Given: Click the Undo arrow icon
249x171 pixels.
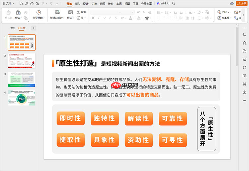Looking at the screenshot, I should (x=43, y=4).
